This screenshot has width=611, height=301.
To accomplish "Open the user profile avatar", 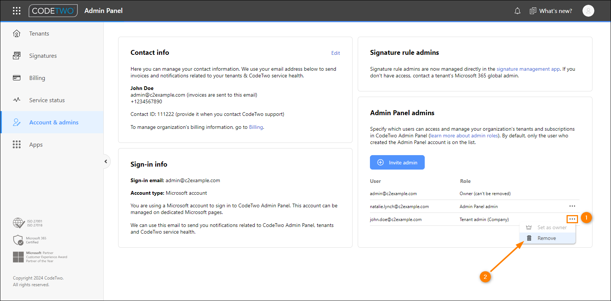I will (588, 11).
